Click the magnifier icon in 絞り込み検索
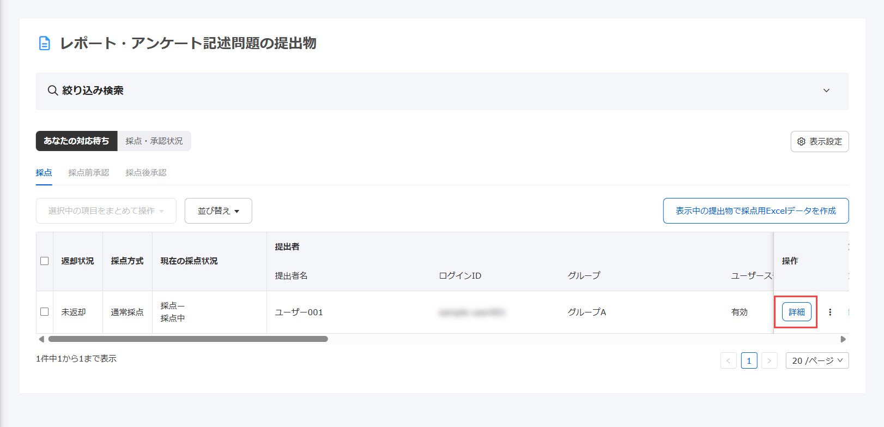 click(x=53, y=91)
